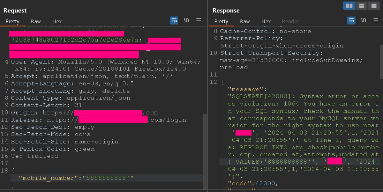The height and width of the screenshot is (192, 383).
Task: Switch to the Raw tab in Request panel
Action: click(x=35, y=21)
